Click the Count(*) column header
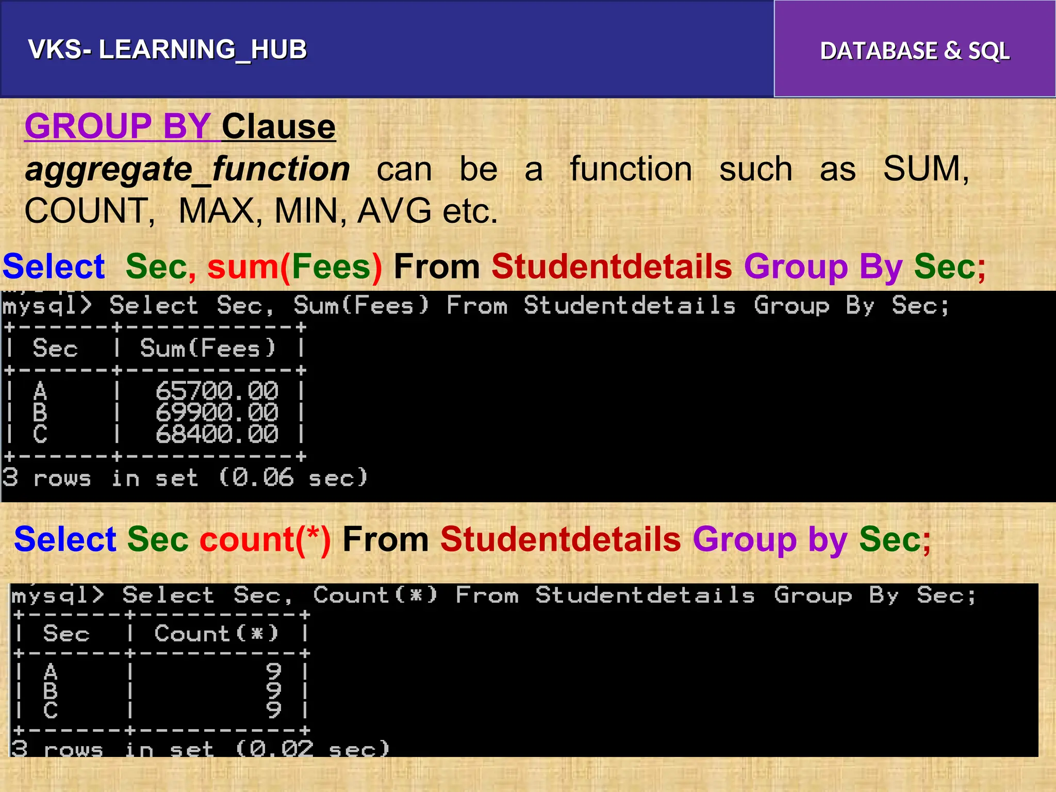 pos(217,633)
